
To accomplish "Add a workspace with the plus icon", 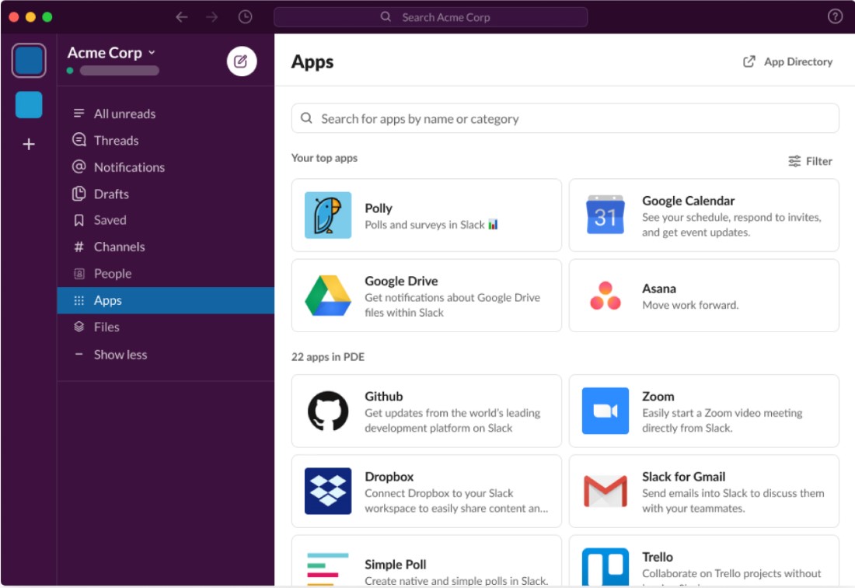I will (28, 145).
